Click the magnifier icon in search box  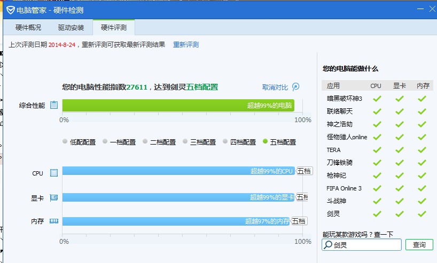(328, 245)
